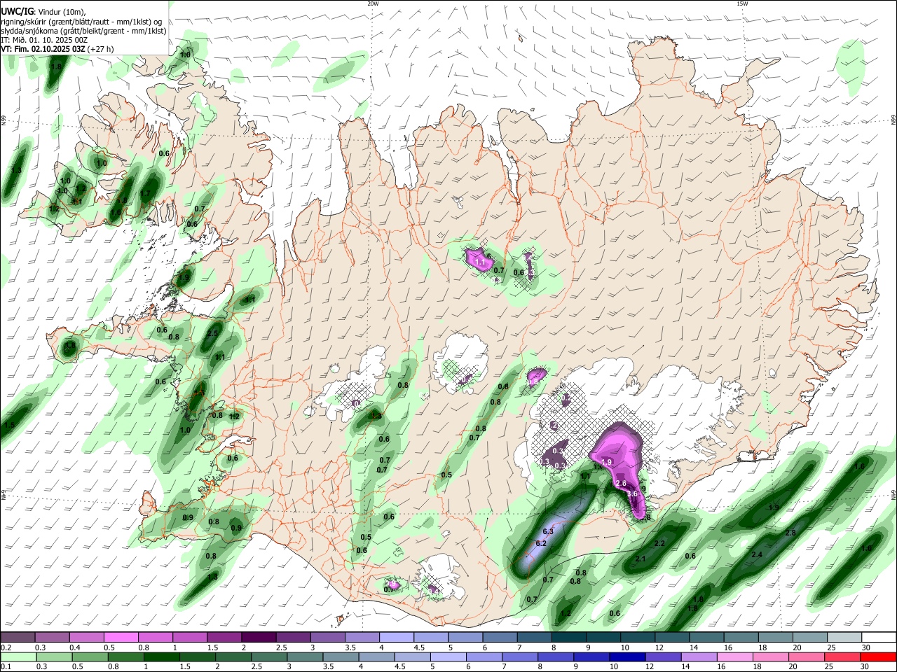The width and height of the screenshot is (897, 672).
Task: Select the dark navy 10–12 swatch in rain scale
Action: (626, 657)
